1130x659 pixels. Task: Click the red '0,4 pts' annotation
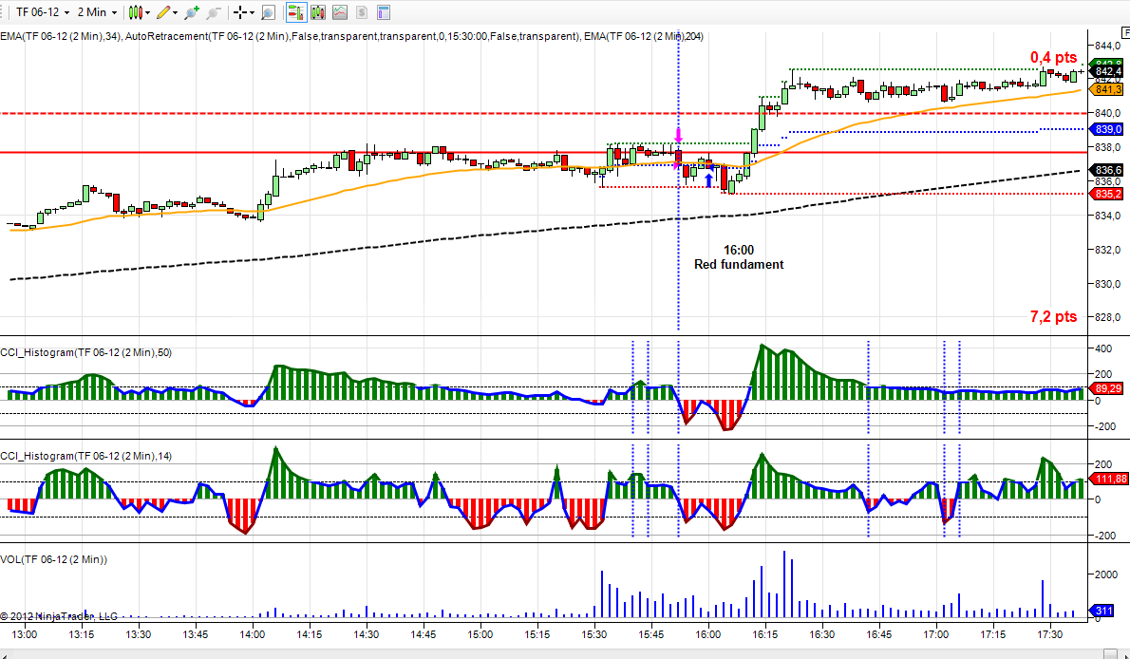[1053, 58]
